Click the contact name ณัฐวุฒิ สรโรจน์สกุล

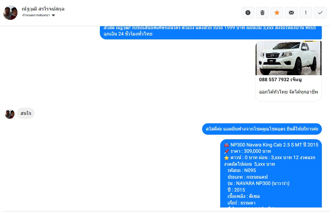click(x=43, y=9)
